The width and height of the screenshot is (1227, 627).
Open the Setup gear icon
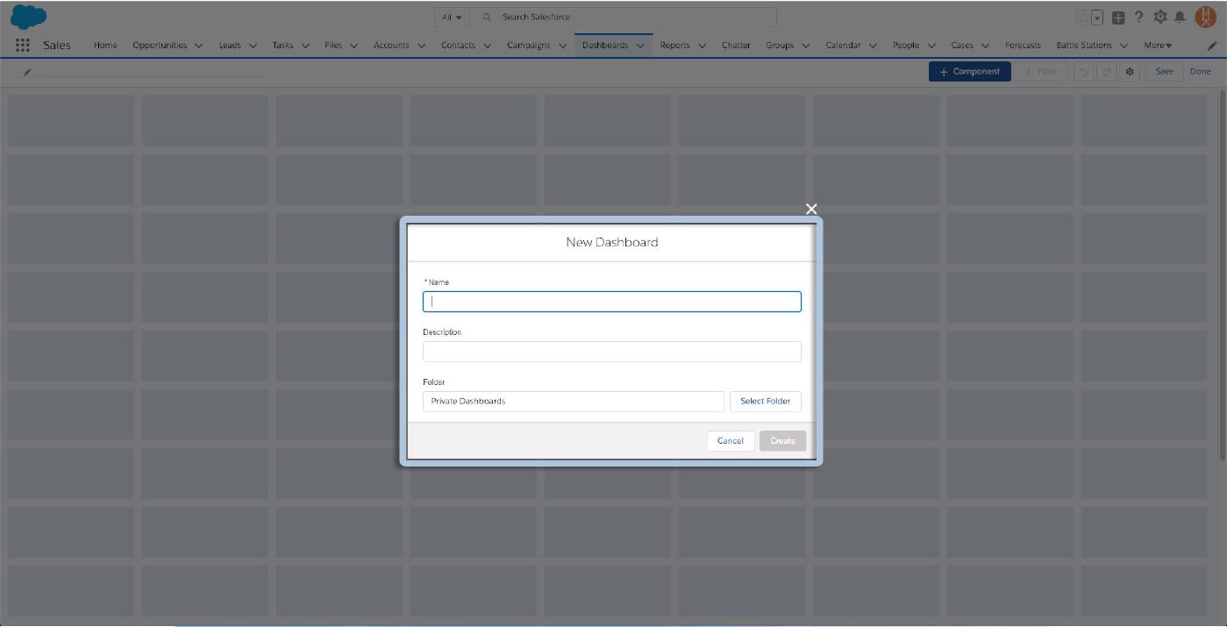[1160, 17]
